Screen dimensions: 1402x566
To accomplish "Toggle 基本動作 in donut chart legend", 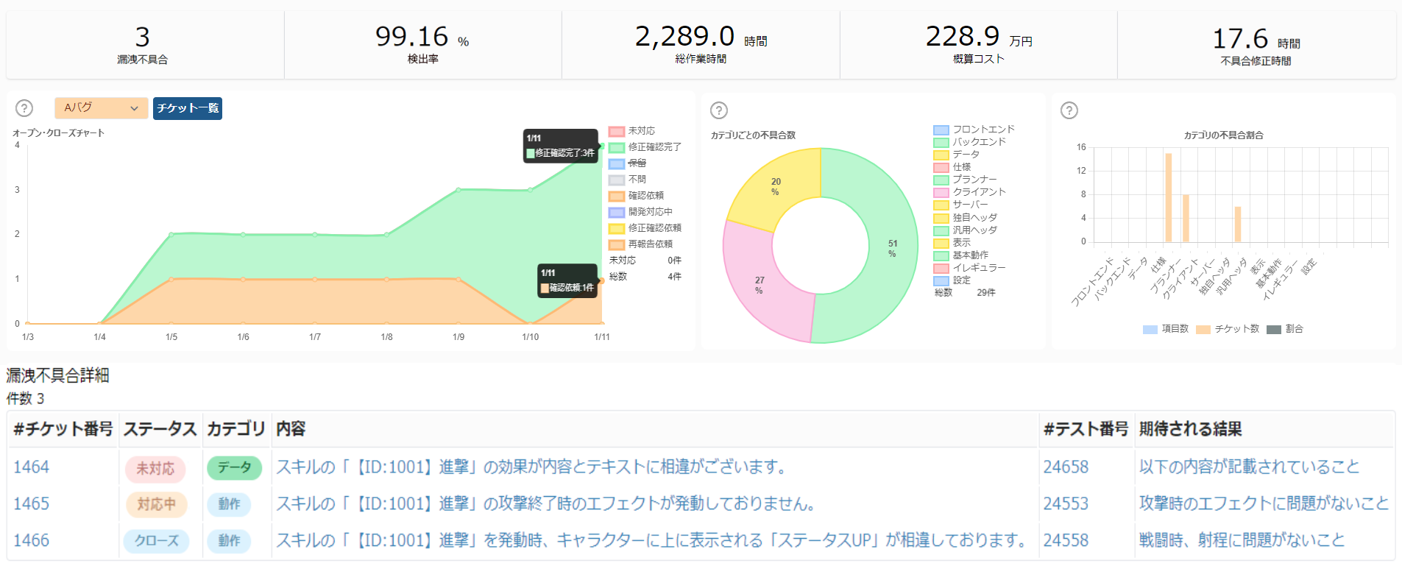I will click(x=961, y=255).
